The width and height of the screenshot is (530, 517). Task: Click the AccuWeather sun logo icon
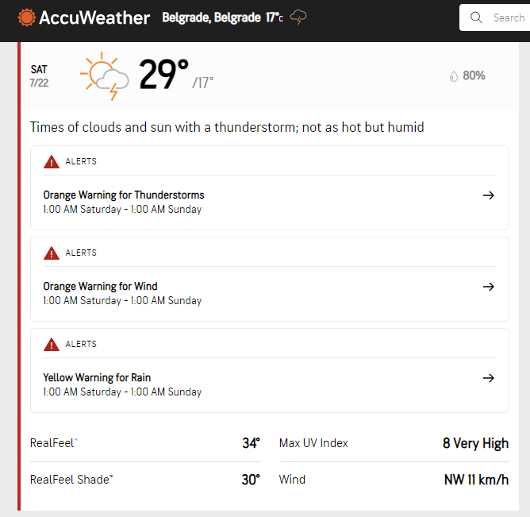click(26, 17)
